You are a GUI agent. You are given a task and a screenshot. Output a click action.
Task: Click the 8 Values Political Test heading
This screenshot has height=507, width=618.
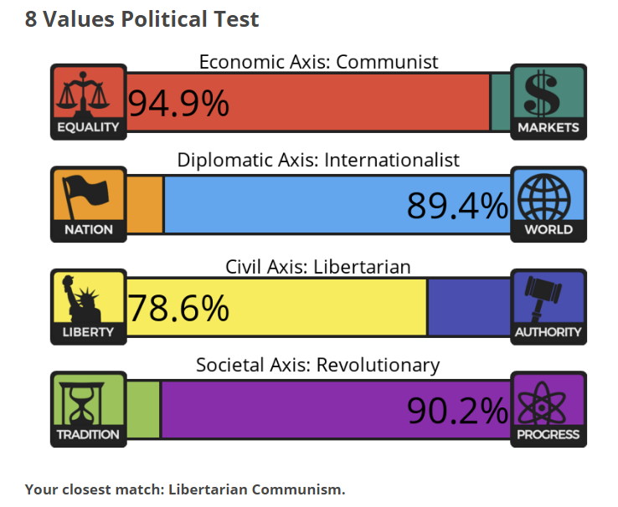click(142, 19)
